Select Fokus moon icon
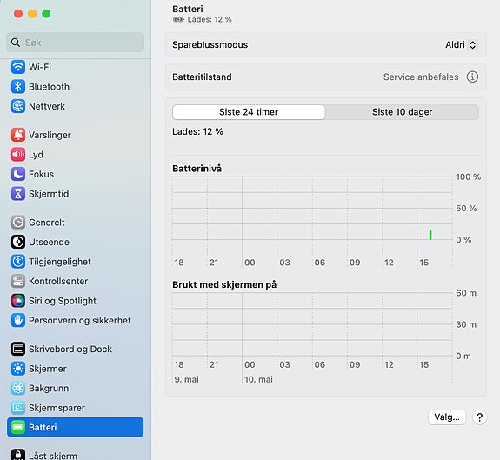The height and width of the screenshot is (460, 500). pos(18,174)
